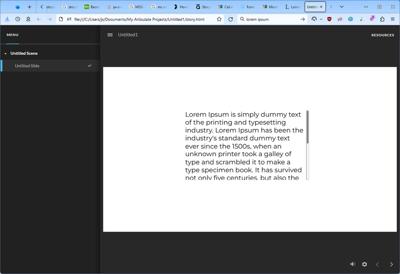The image size is (400, 274).
Task: Select Untitled Slide in the menu
Action: pos(27,66)
